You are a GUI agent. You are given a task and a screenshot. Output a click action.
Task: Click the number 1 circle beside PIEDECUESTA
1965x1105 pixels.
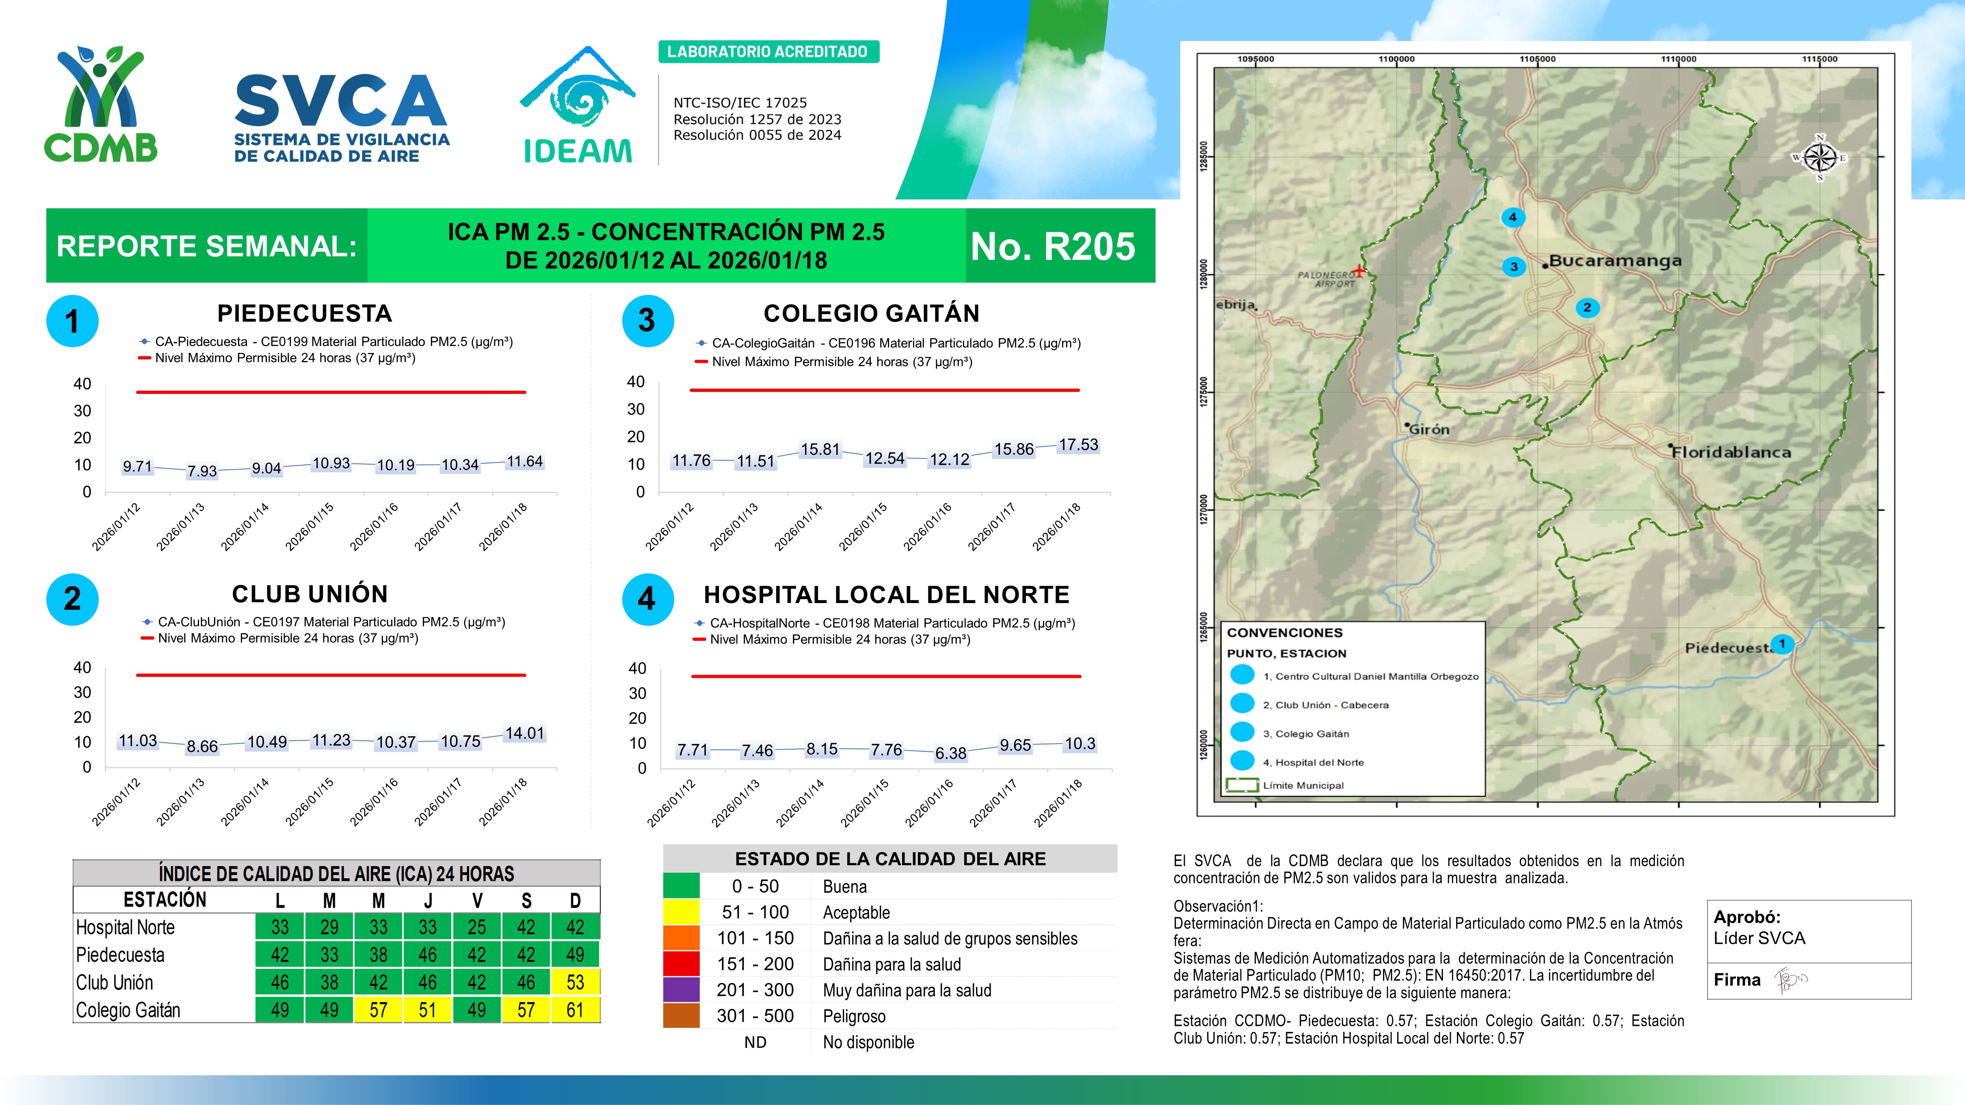72,321
